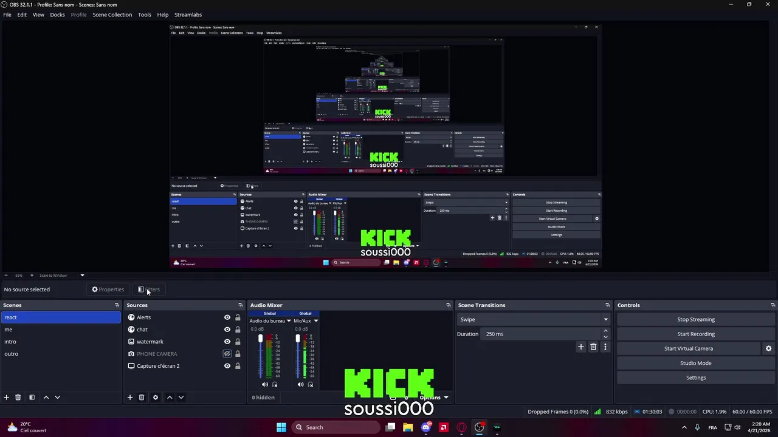Add a new scene with plus icon
The height and width of the screenshot is (437, 778).
7,398
